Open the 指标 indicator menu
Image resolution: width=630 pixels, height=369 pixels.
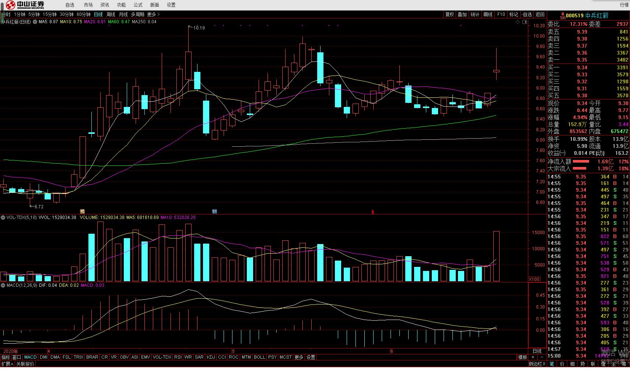pyautogui.click(x=6, y=357)
